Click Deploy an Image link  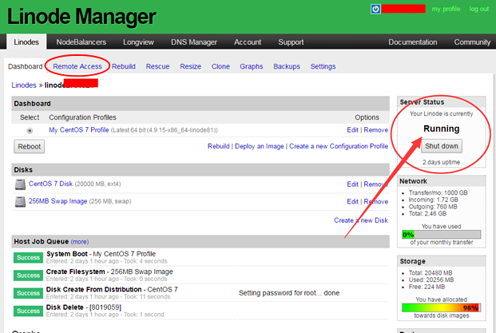[259, 146]
